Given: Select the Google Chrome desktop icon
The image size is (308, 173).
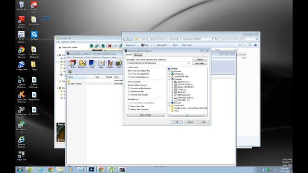Looking at the screenshot, I should pyautogui.click(x=22, y=52).
